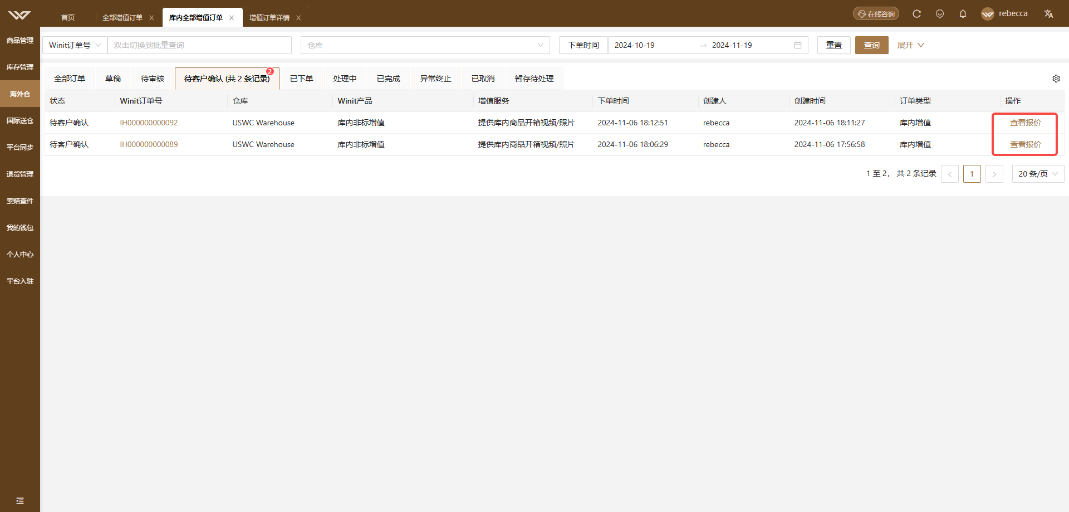This screenshot has width=1069, height=512.
Task: Open 海外仓 in the sidebar
Action: (x=20, y=94)
